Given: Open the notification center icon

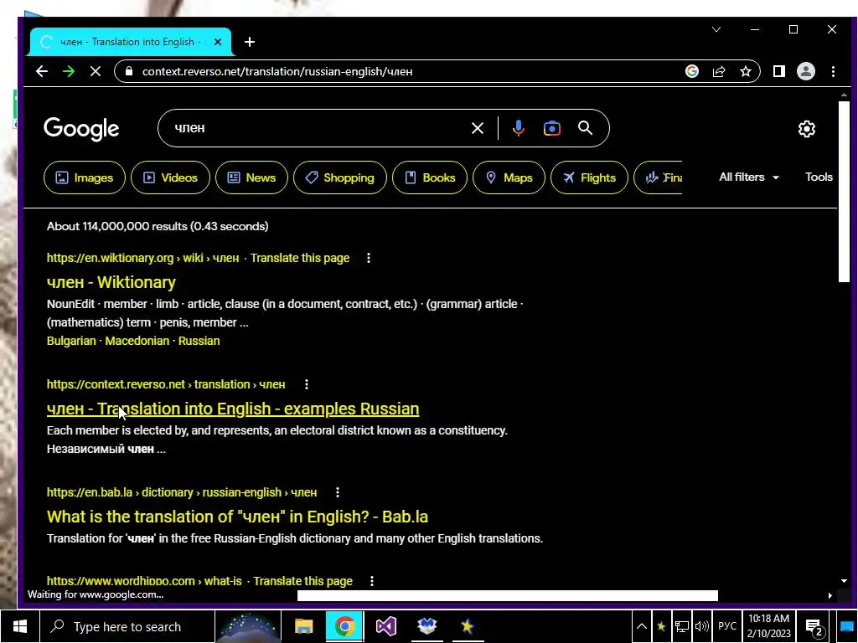Looking at the screenshot, I should (814, 626).
